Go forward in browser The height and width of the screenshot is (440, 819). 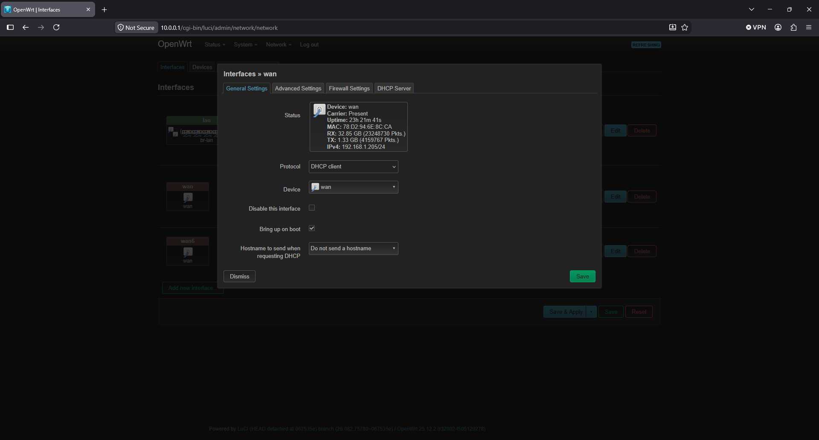point(41,27)
